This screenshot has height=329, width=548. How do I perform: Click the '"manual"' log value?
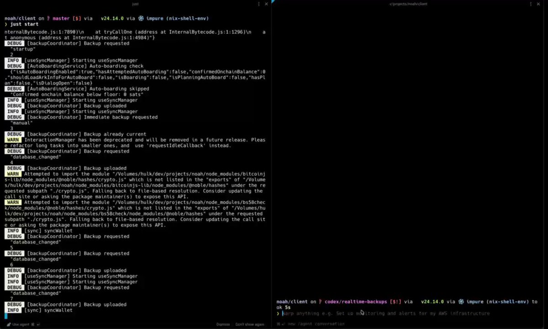(x=21, y=123)
